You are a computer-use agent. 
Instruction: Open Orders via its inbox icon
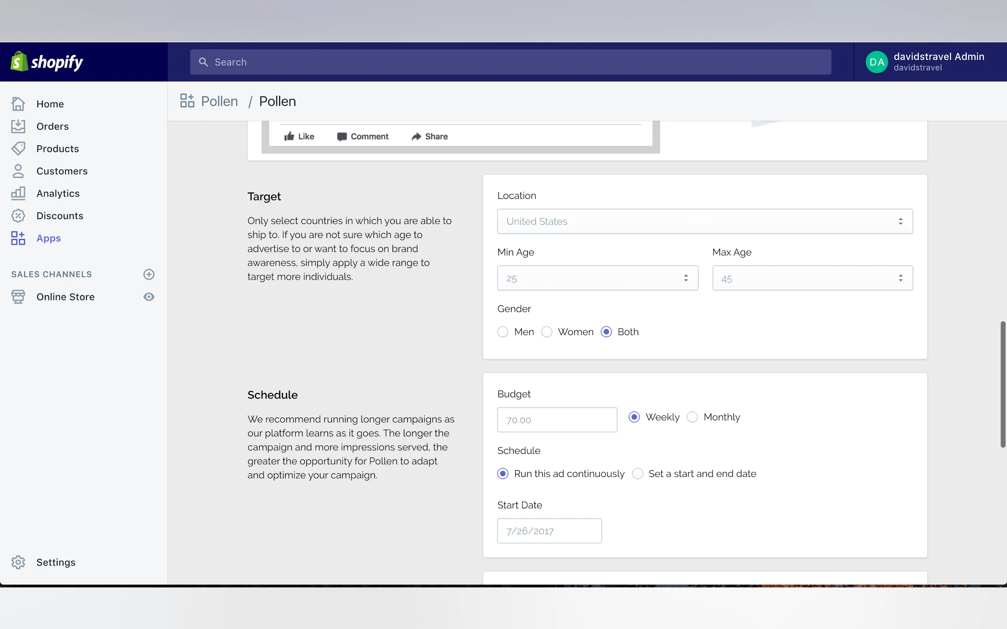click(x=18, y=126)
